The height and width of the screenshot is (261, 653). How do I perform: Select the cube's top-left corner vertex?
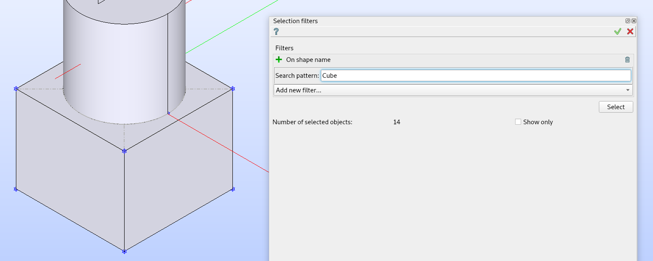pyautogui.click(x=16, y=89)
